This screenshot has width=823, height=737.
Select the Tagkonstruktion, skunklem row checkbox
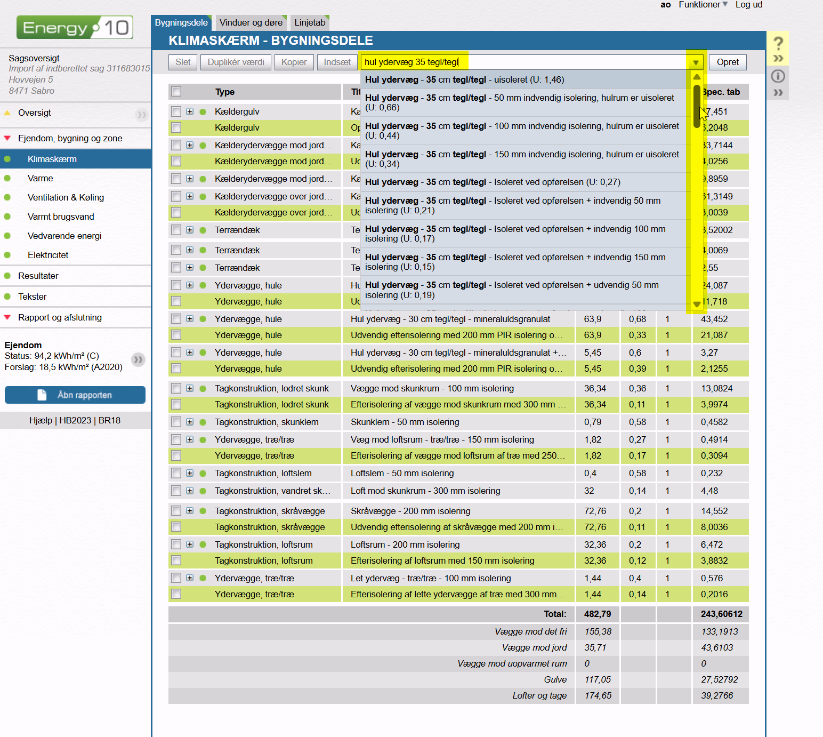pos(176,422)
